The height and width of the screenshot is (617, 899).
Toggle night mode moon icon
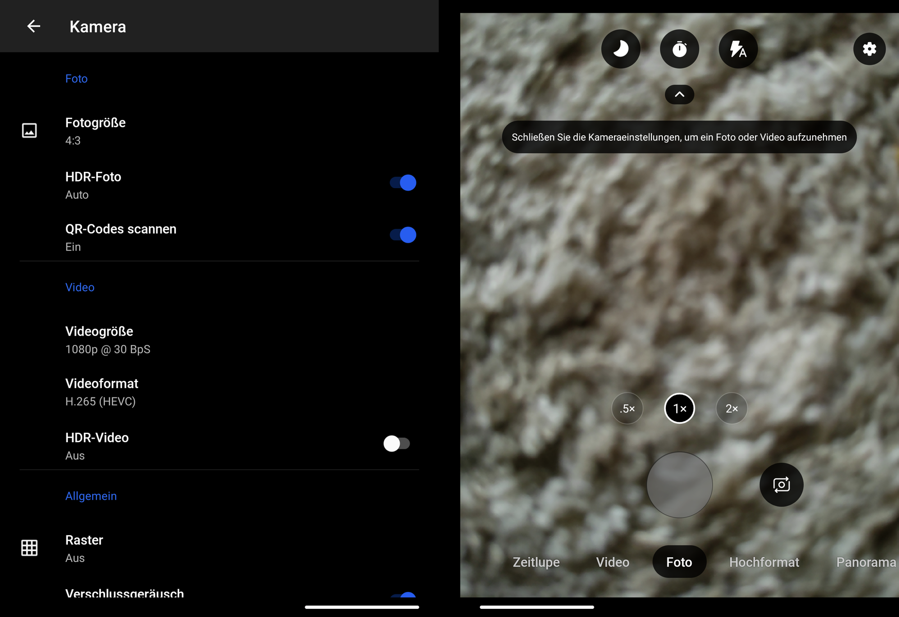621,49
